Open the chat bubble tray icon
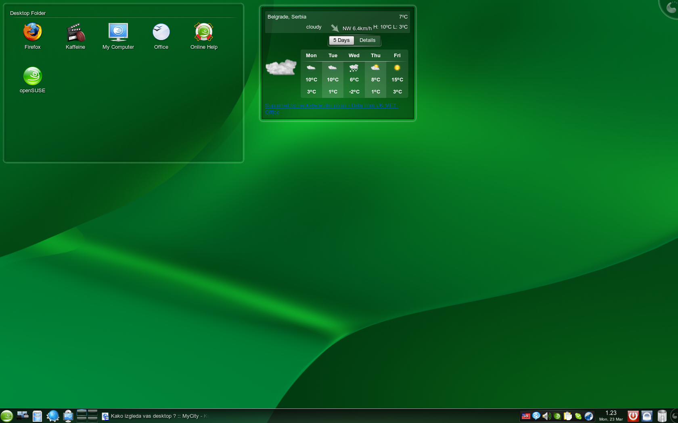This screenshot has height=423, width=678. (x=536, y=416)
